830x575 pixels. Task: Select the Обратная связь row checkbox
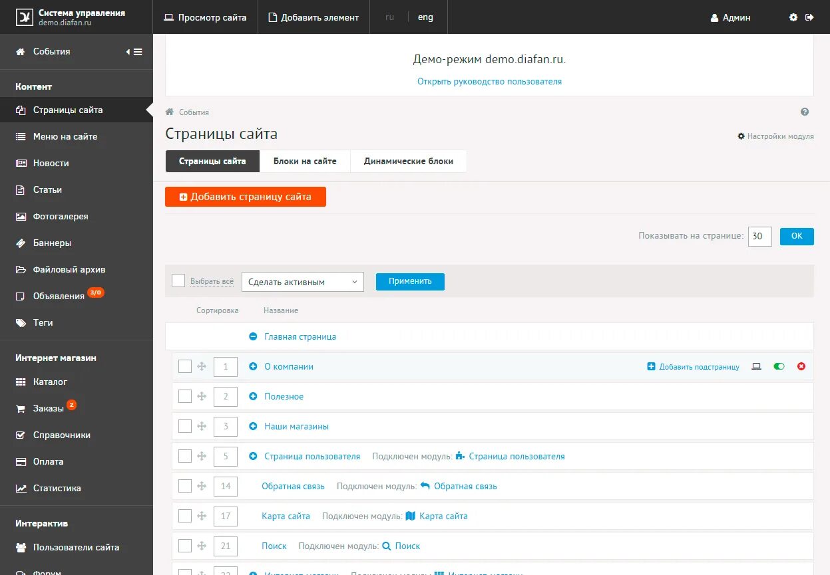(x=185, y=486)
